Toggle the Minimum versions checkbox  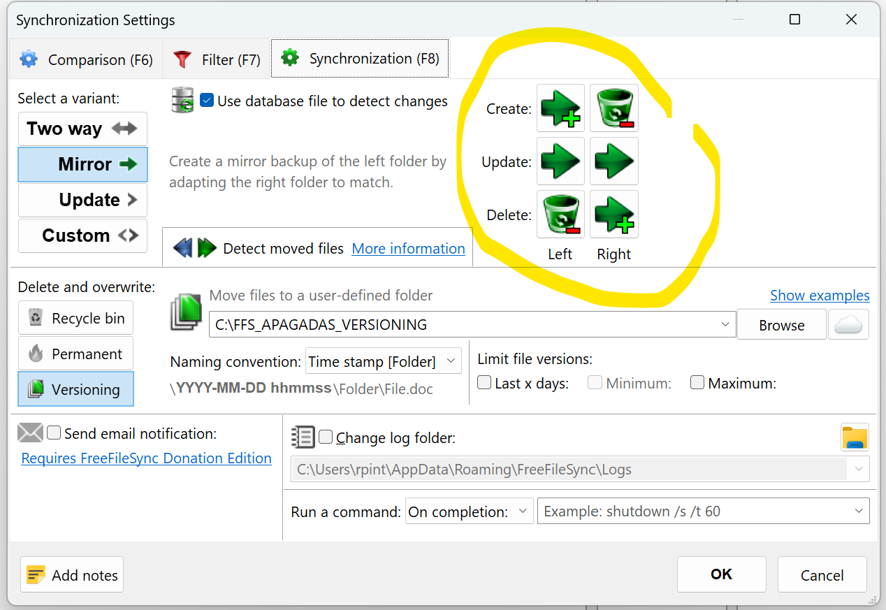[x=595, y=383]
